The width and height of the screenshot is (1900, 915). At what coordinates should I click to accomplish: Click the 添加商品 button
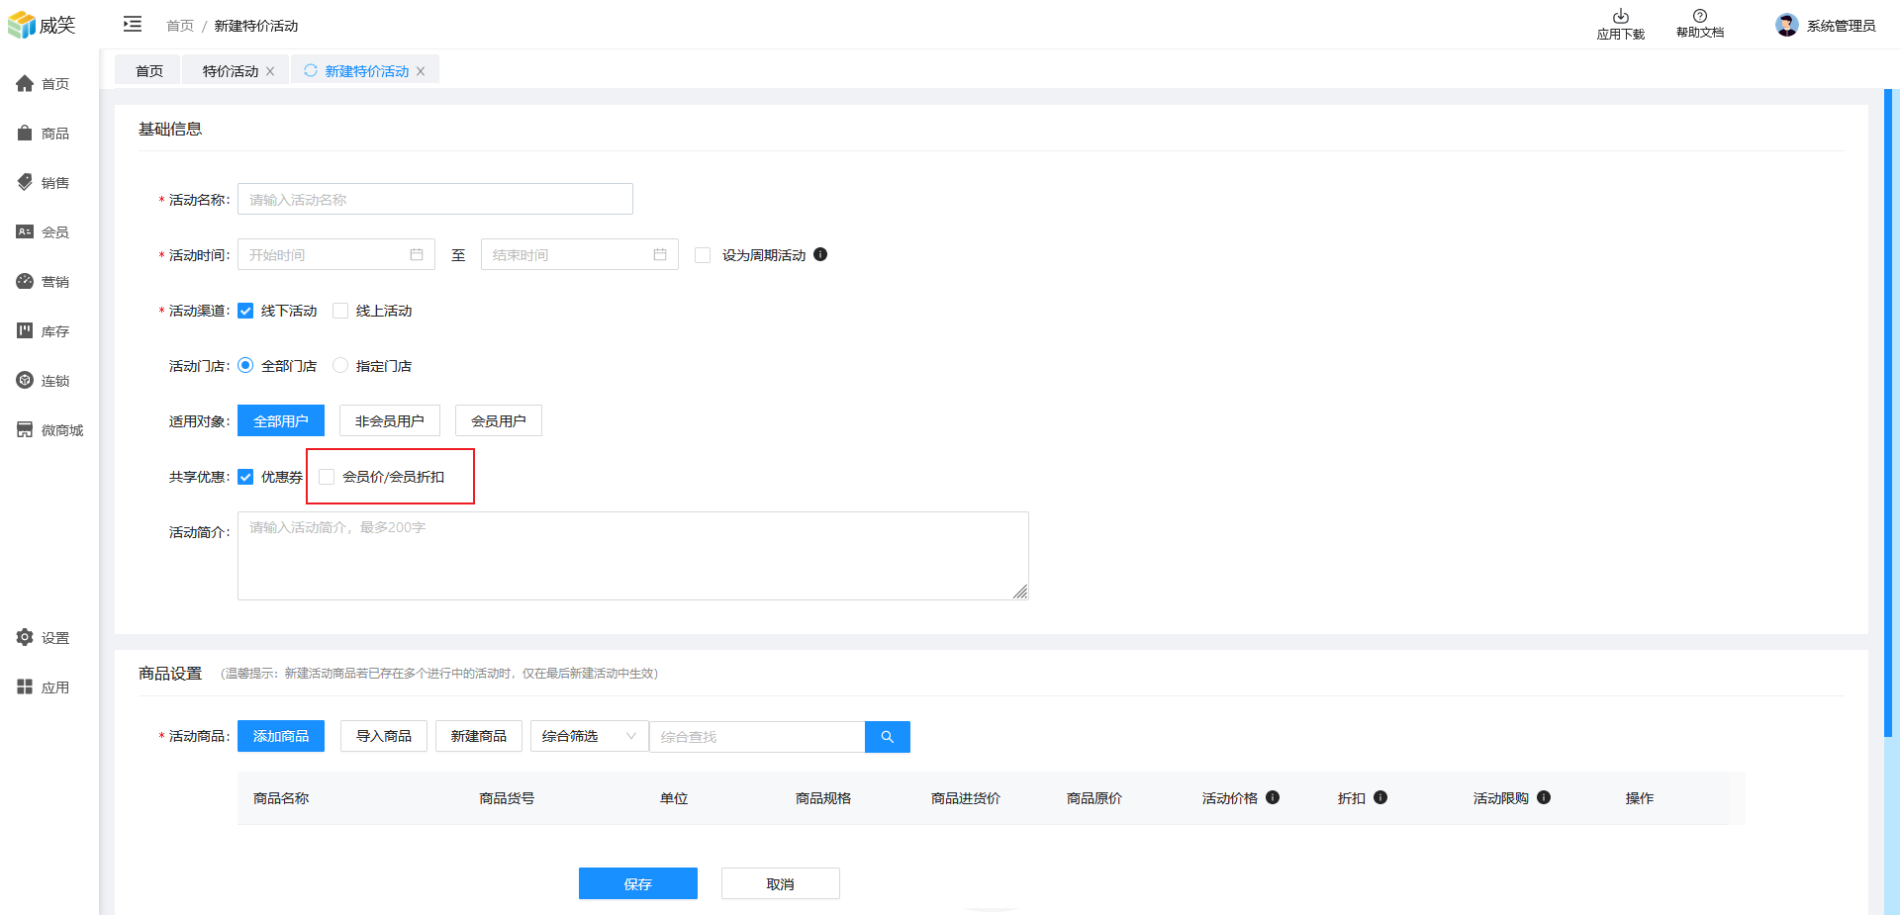[x=281, y=736]
